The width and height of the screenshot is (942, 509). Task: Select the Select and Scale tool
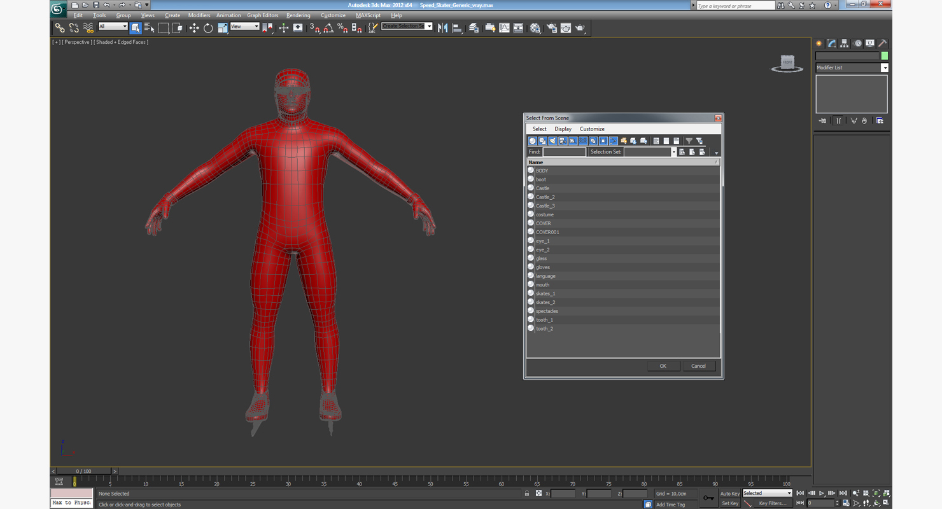(x=222, y=27)
